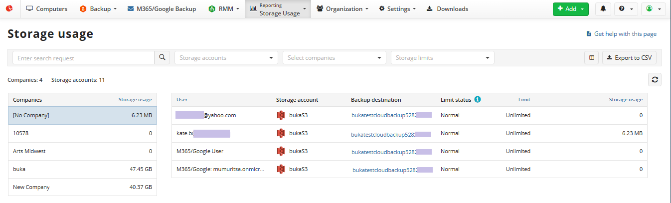
Task: Open the Select companies dropdown
Action: tap(334, 58)
